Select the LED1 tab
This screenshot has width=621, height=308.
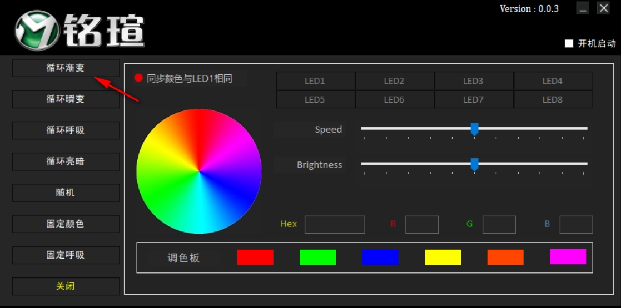pyautogui.click(x=315, y=81)
